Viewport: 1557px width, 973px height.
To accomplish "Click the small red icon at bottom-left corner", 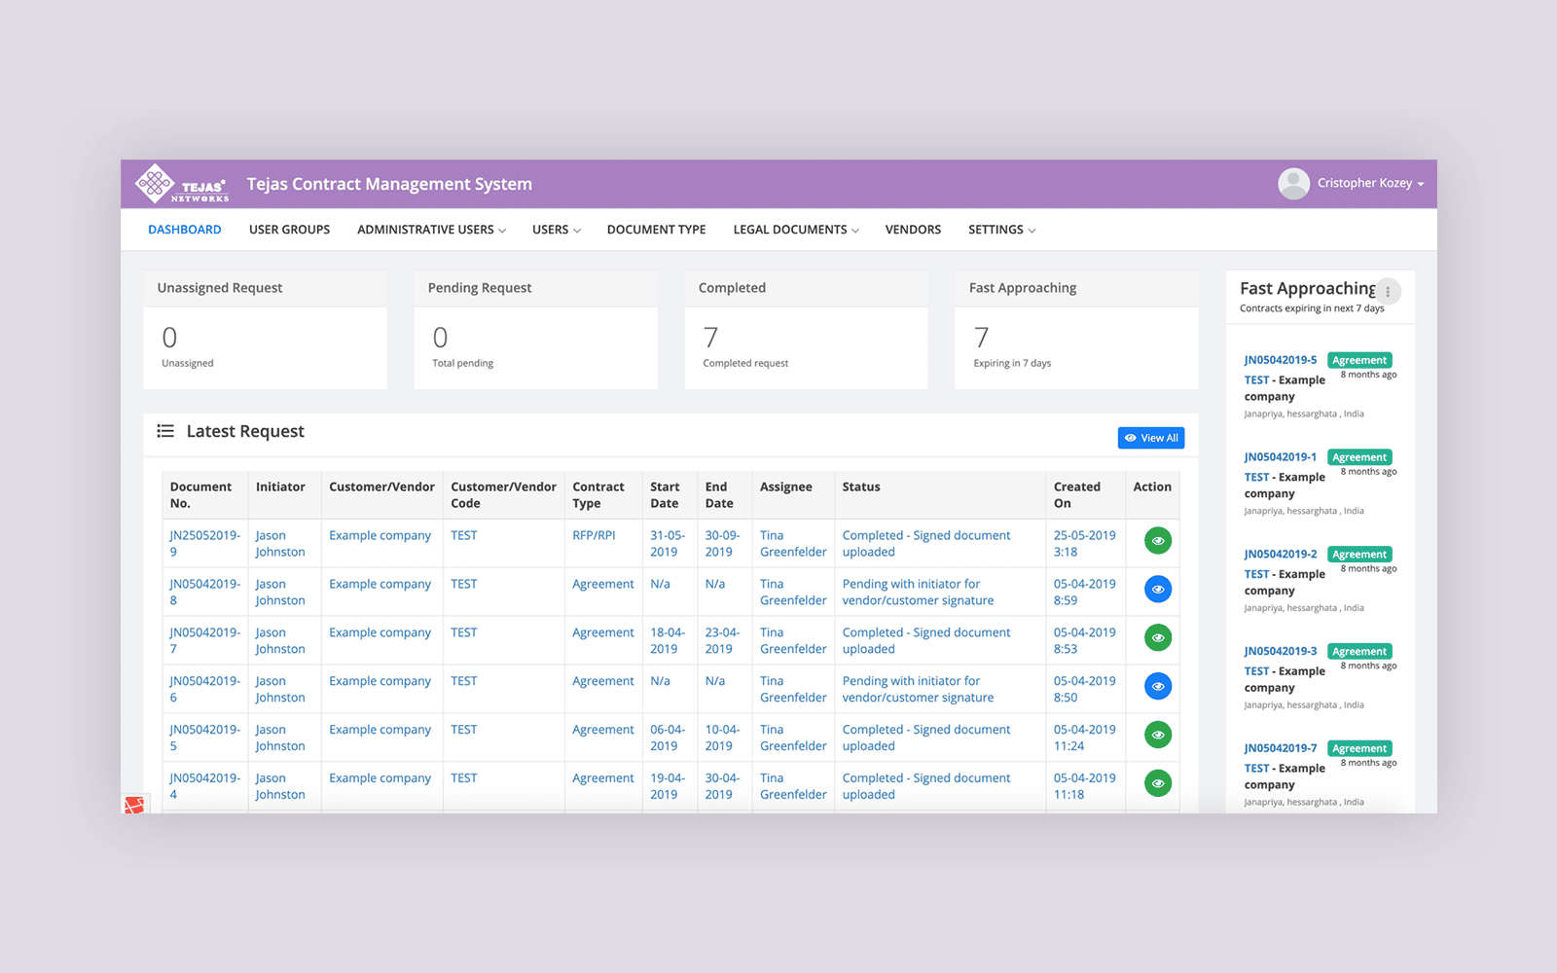I will [135, 806].
